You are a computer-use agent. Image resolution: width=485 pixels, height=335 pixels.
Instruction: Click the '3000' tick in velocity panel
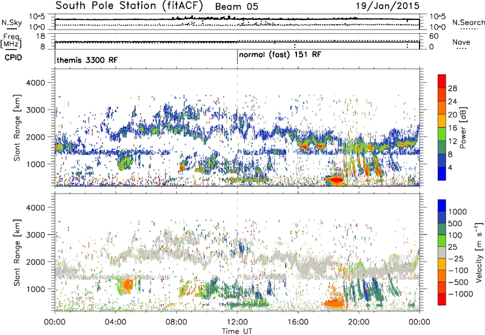pos(36,235)
